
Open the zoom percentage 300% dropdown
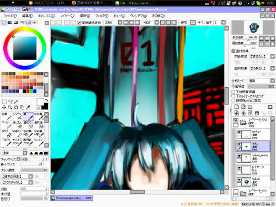120,23
